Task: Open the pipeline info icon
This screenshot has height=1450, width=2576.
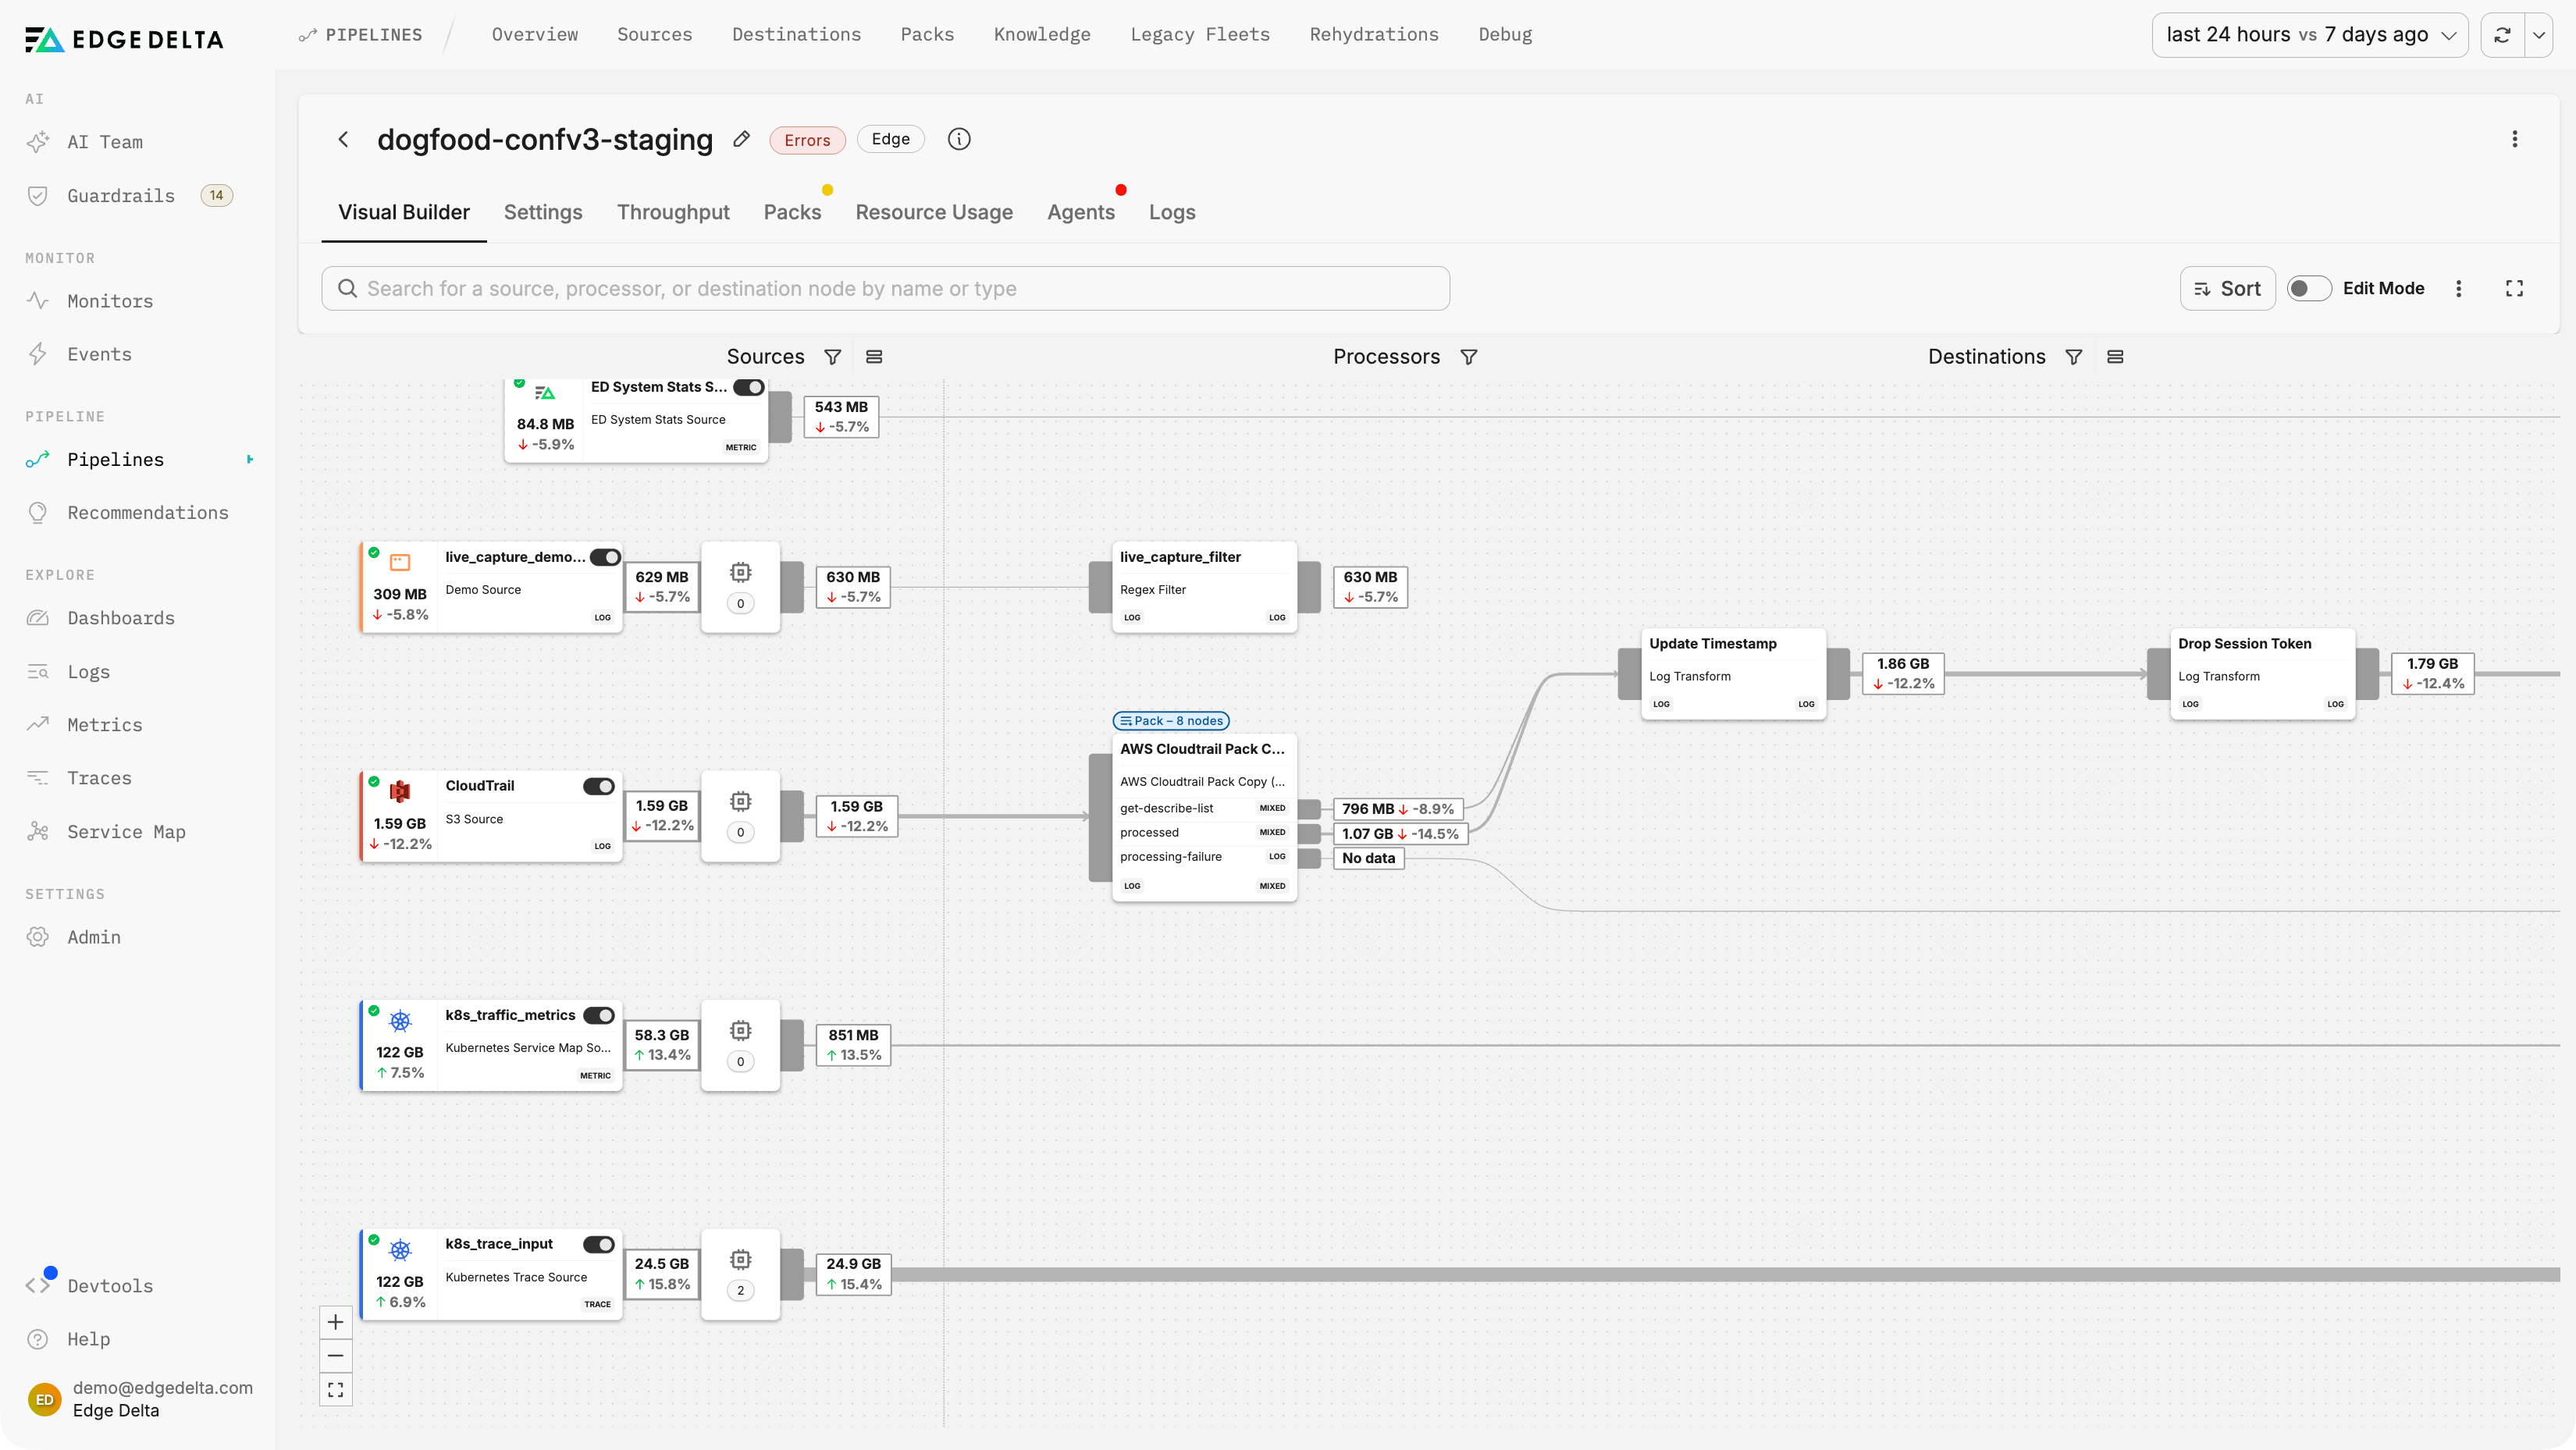Action: [x=959, y=139]
